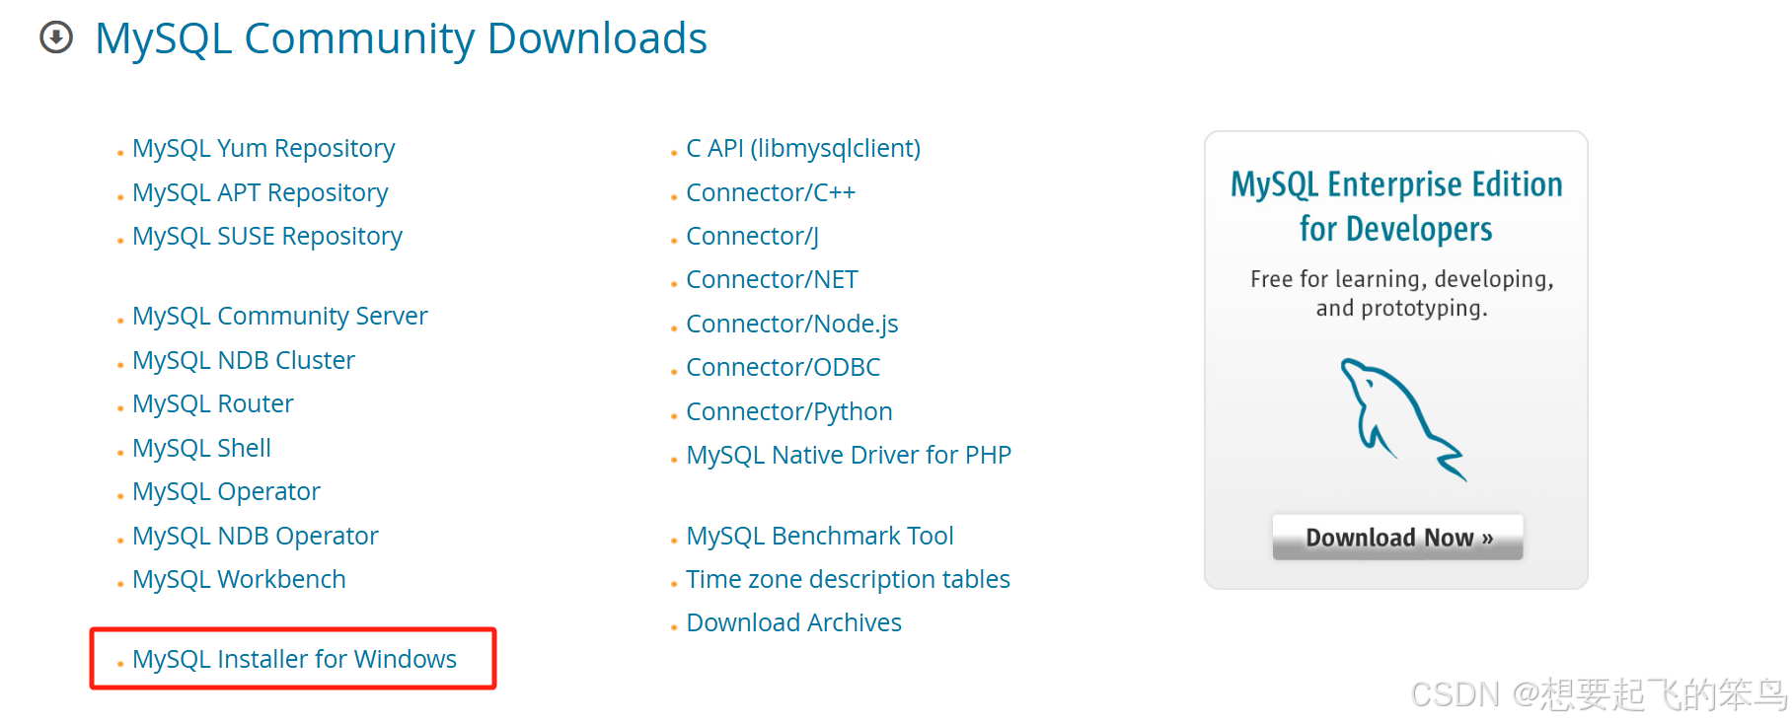
Task: Open MySQL Benchmark Tool link
Action: [x=820, y=536]
